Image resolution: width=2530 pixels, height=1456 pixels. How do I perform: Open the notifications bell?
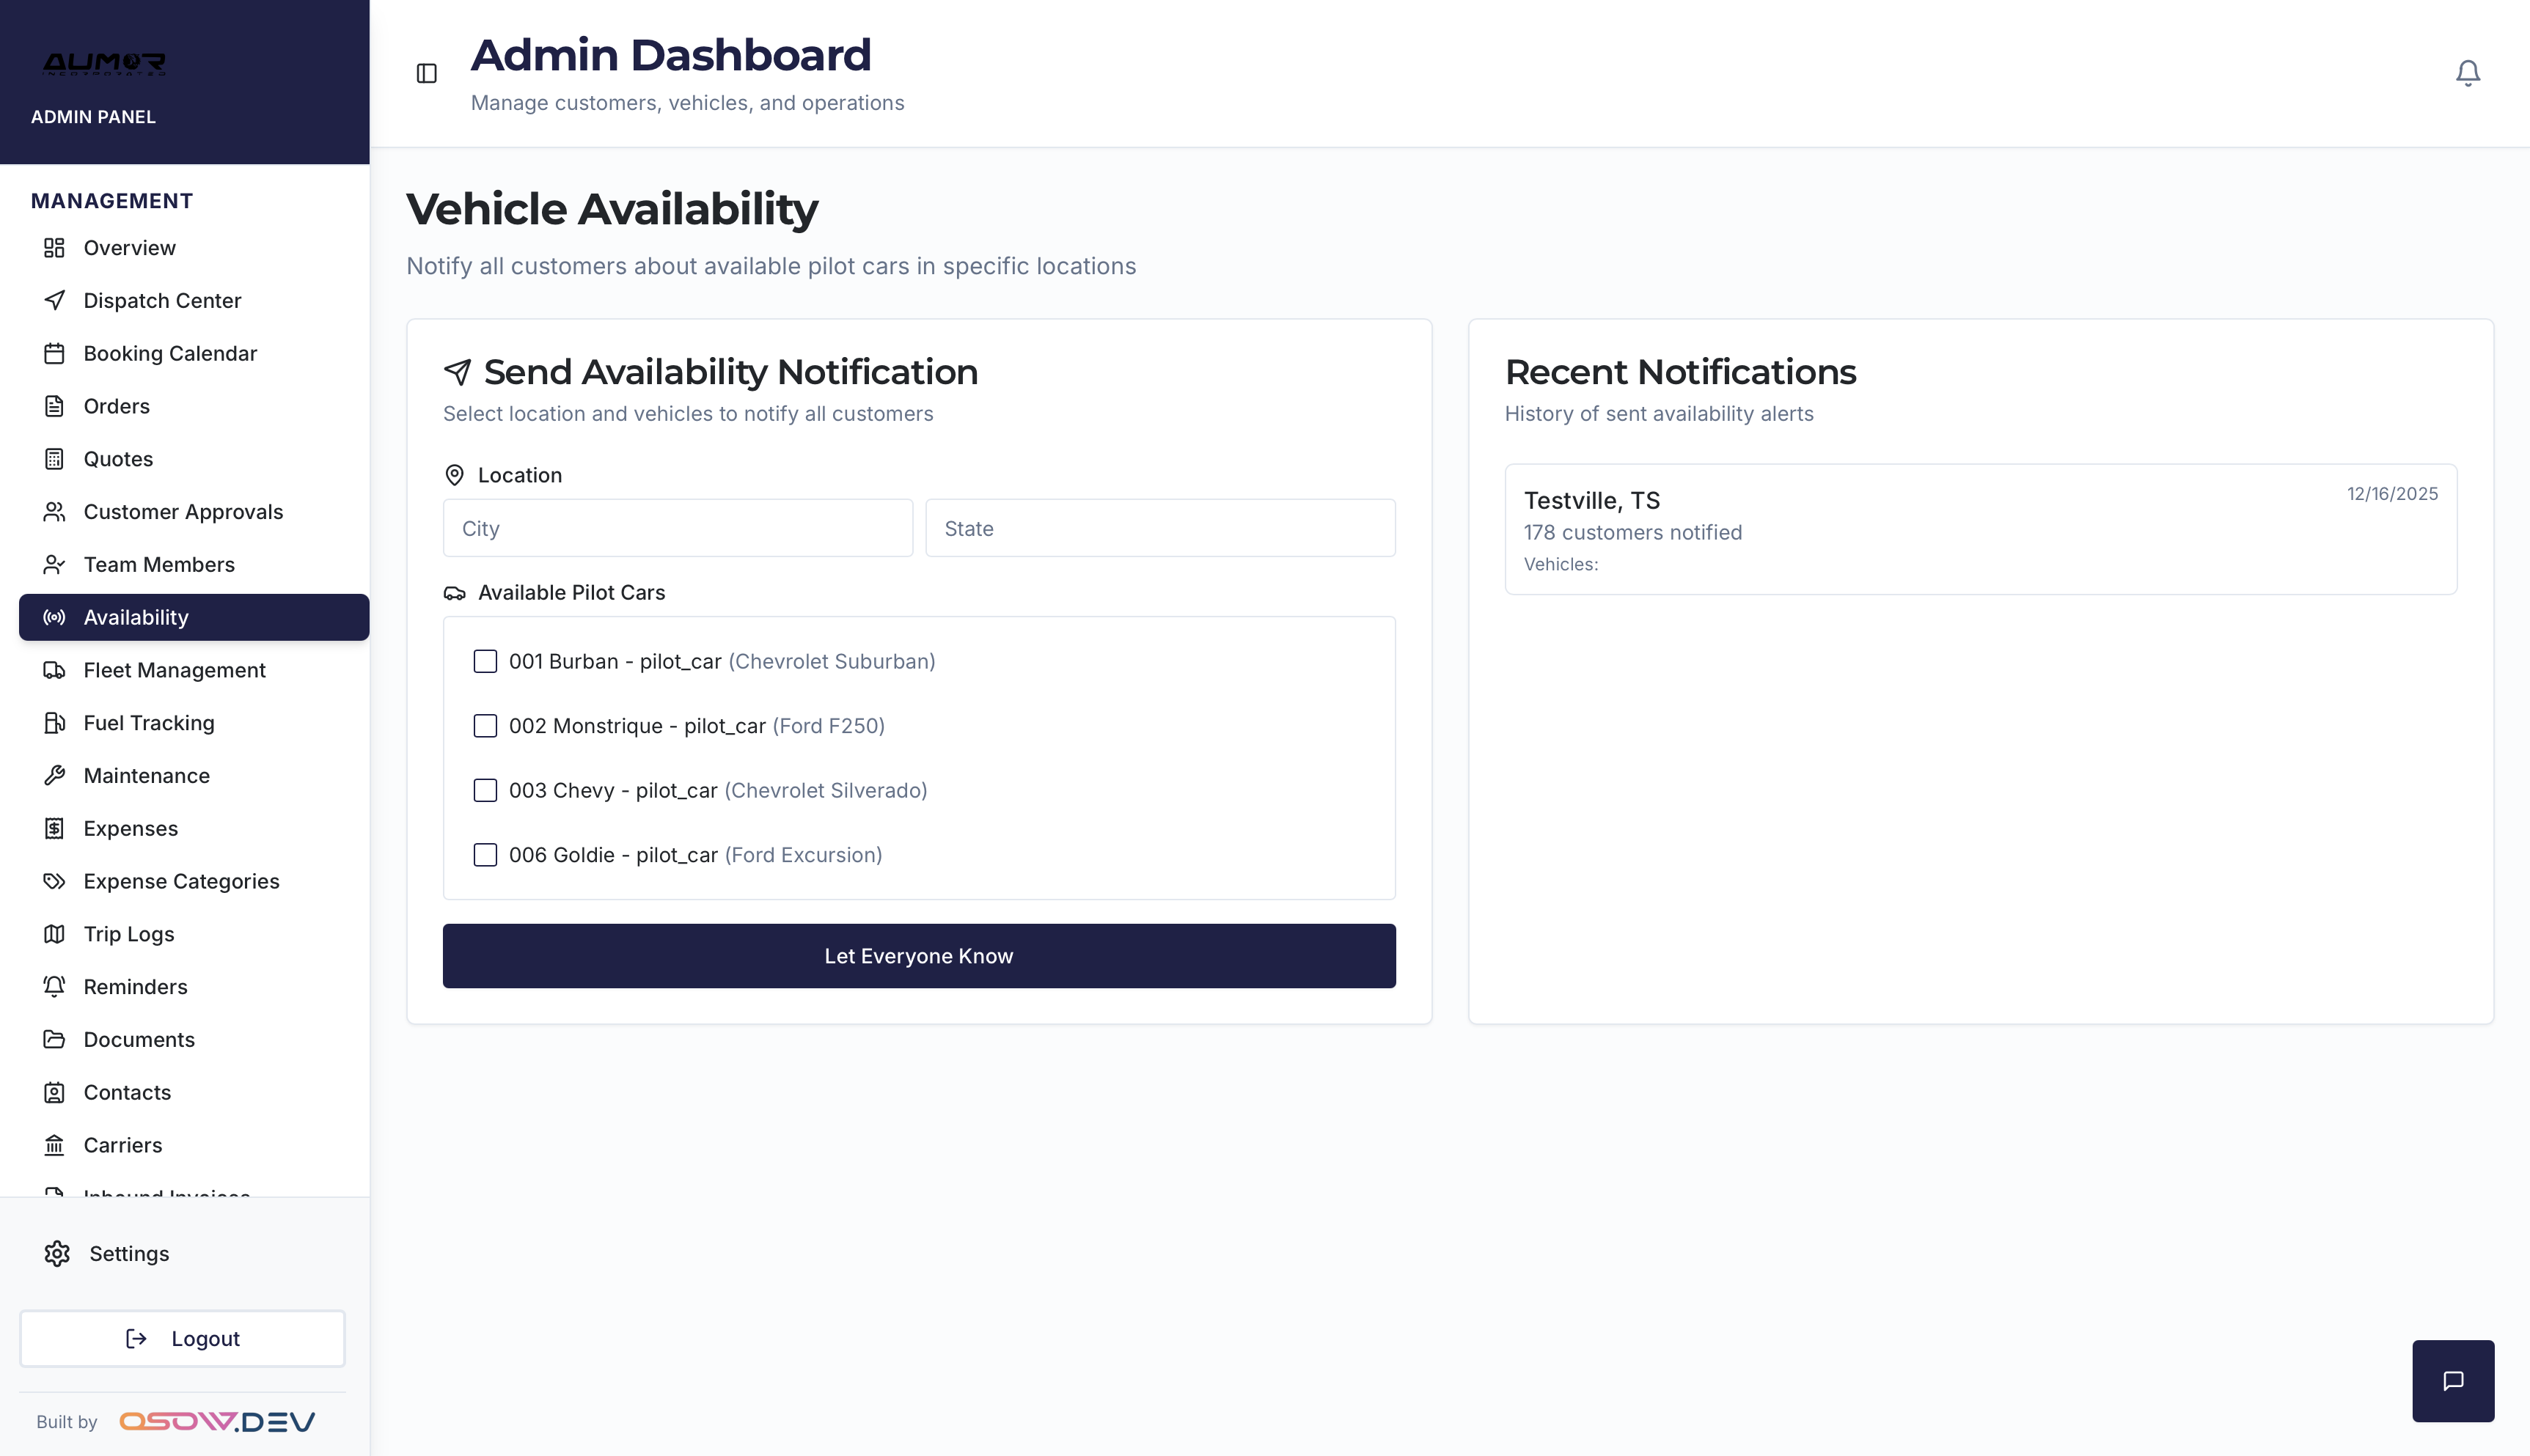click(x=2467, y=73)
